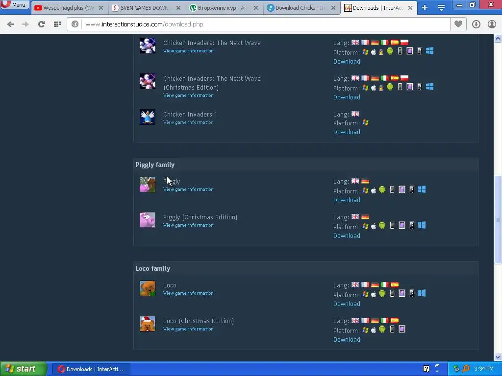Image resolution: width=502 pixels, height=376 pixels.
Task: Download Piggly (Christmas Edition)
Action: click(x=347, y=236)
